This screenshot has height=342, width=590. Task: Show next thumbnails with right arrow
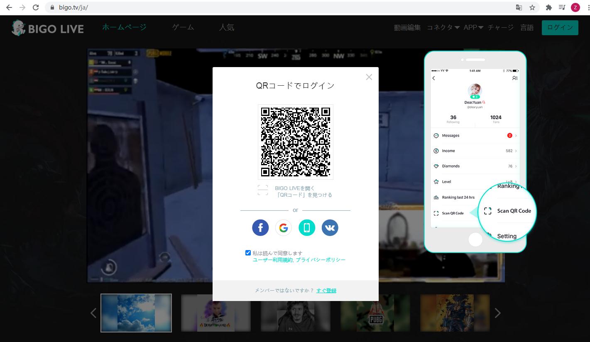[x=497, y=313]
